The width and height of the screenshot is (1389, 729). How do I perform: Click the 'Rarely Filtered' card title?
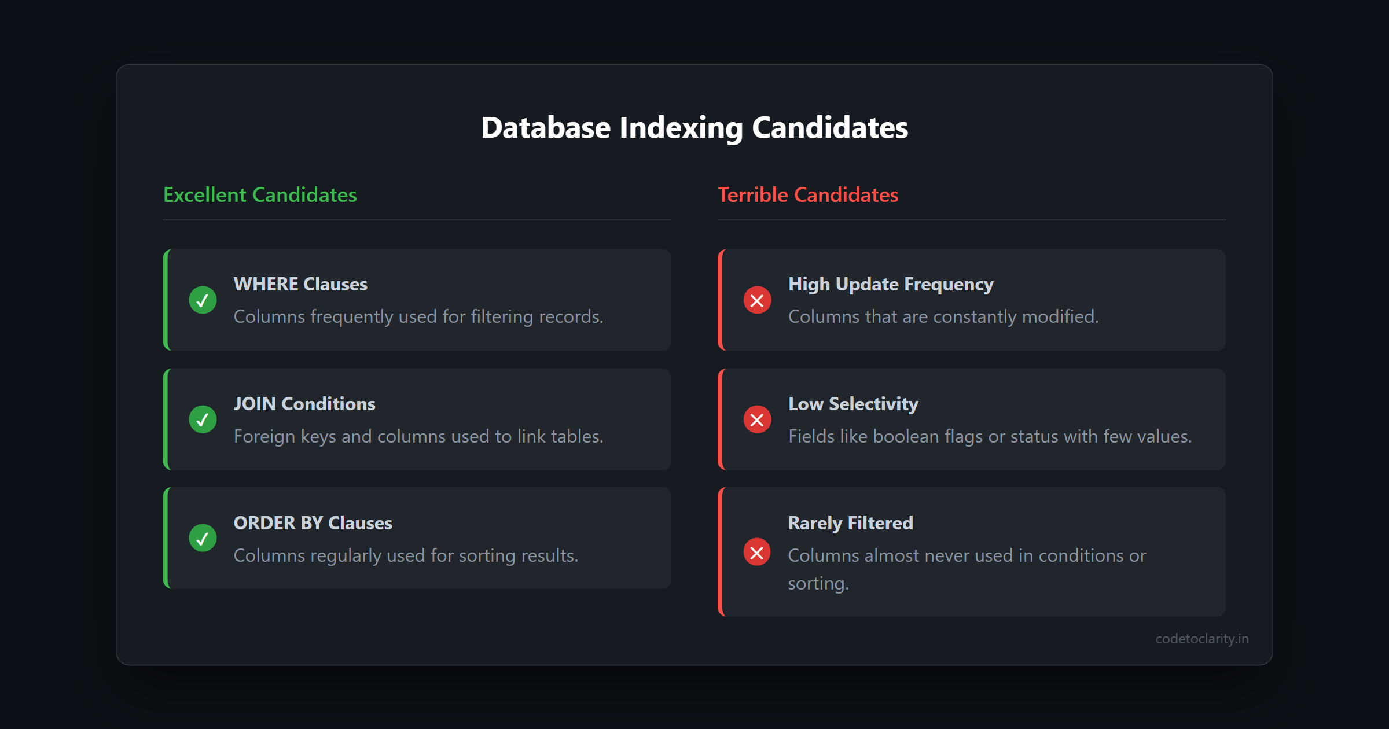[851, 523]
